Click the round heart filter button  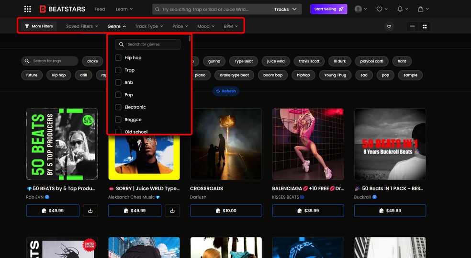tap(389, 26)
